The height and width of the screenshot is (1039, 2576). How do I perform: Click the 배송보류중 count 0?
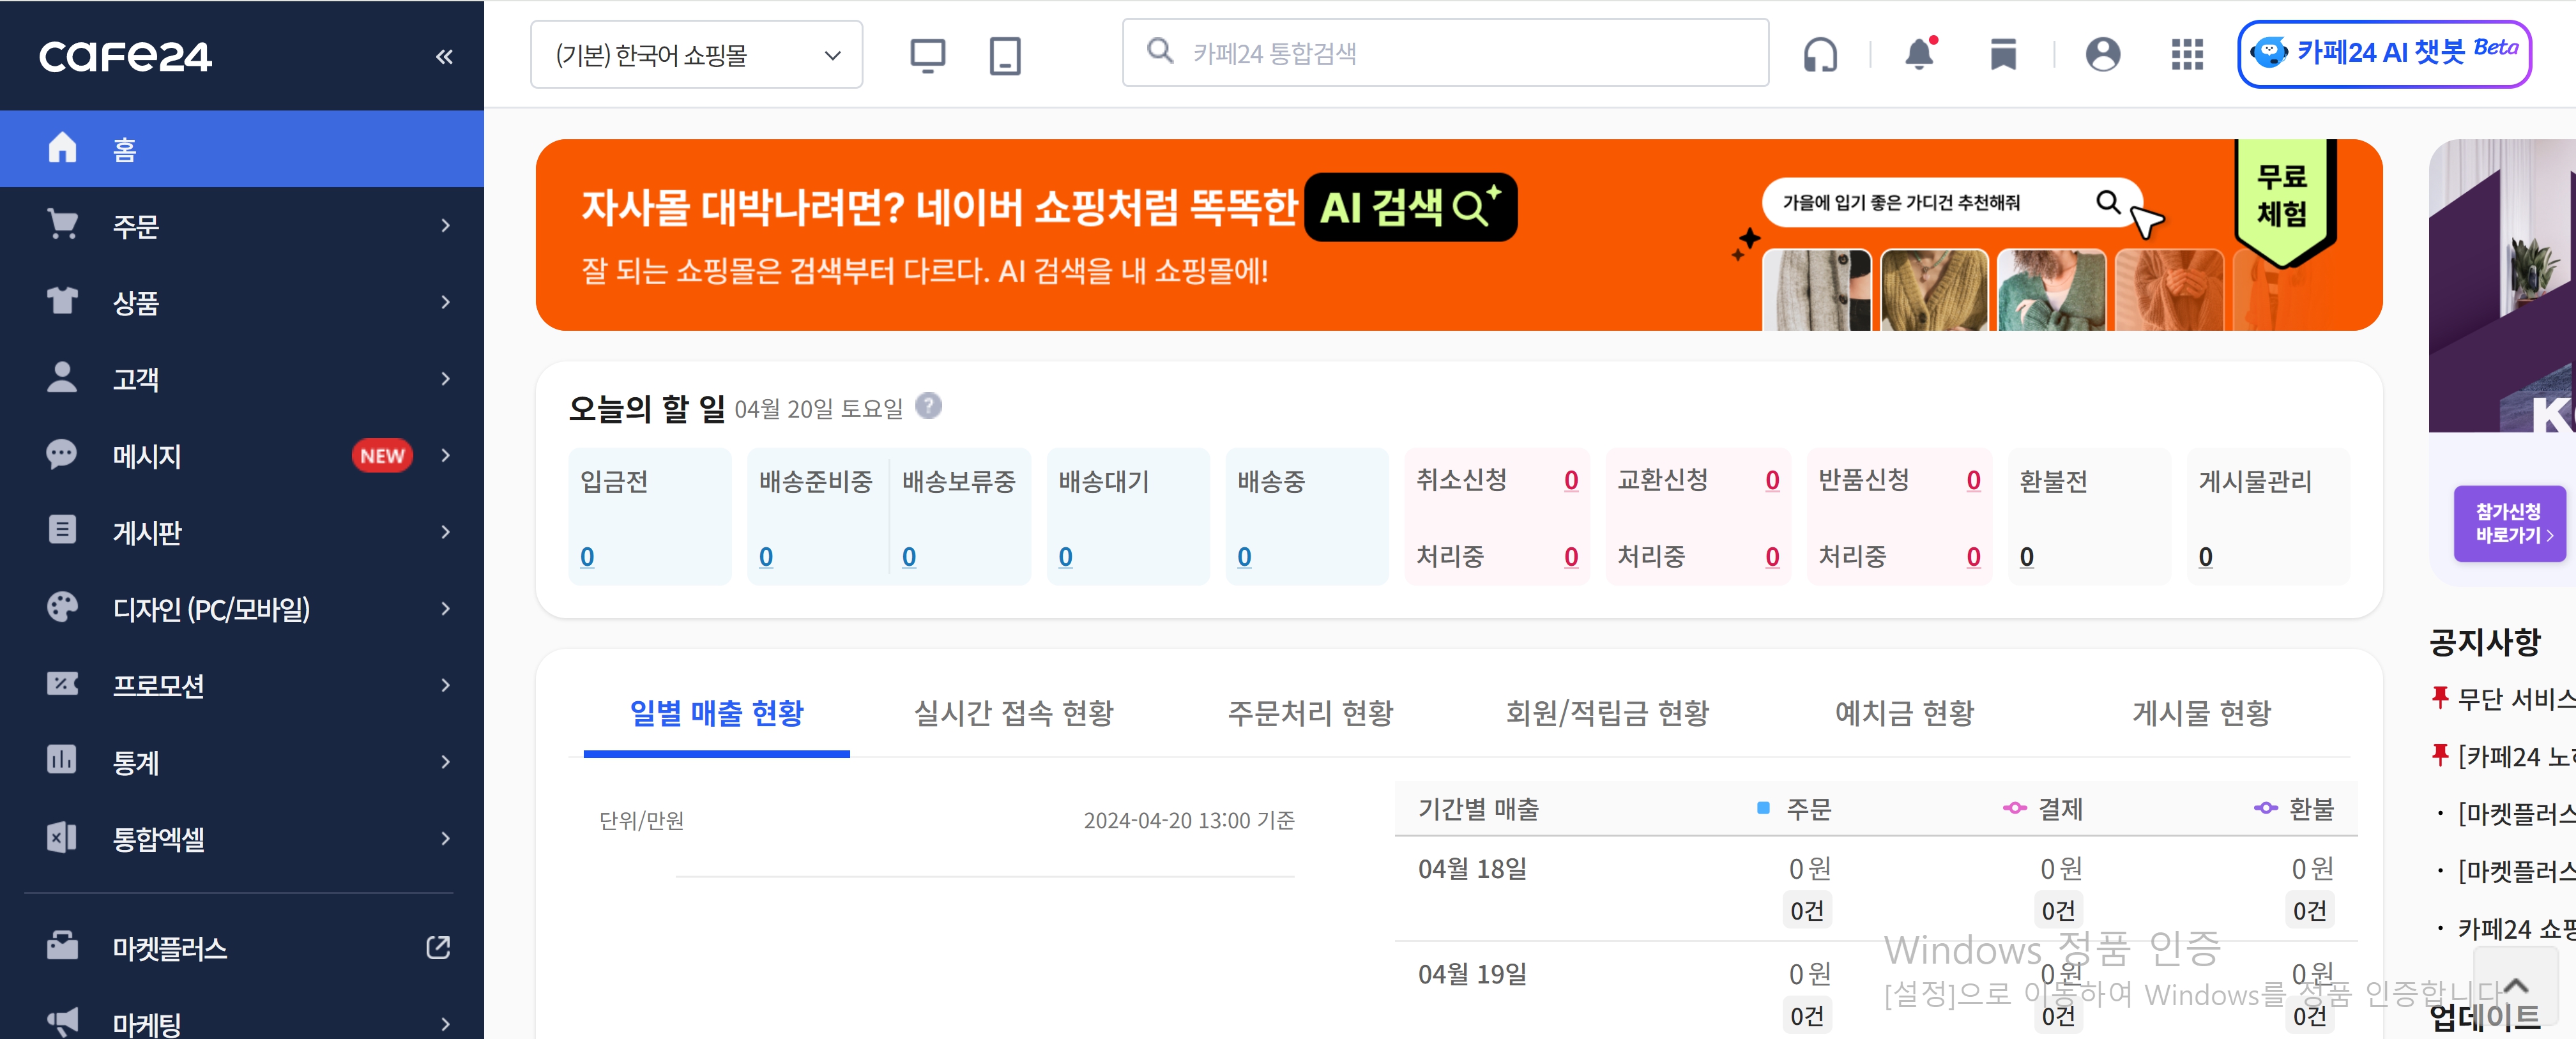(909, 557)
